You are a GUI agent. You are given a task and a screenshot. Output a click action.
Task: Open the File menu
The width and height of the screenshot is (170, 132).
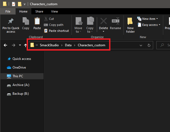pos(8,11)
